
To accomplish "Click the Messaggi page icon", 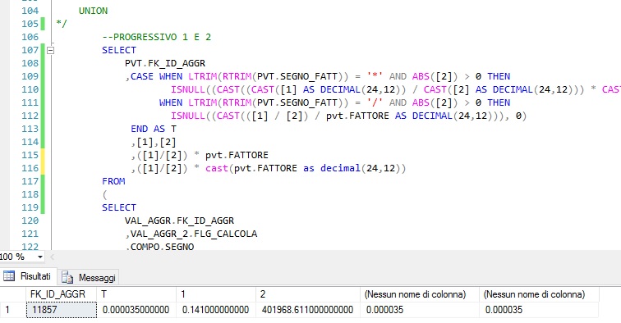I will tap(67, 278).
